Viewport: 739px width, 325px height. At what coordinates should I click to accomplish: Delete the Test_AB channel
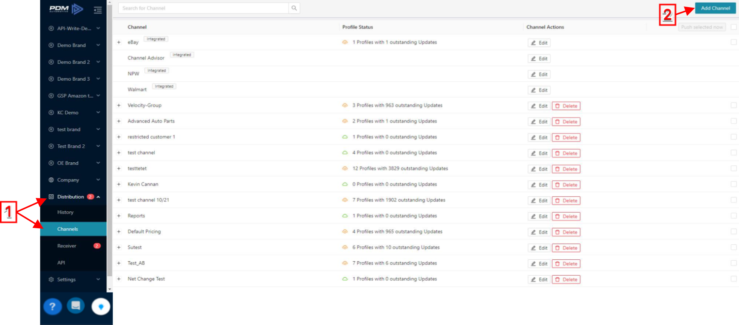click(566, 264)
